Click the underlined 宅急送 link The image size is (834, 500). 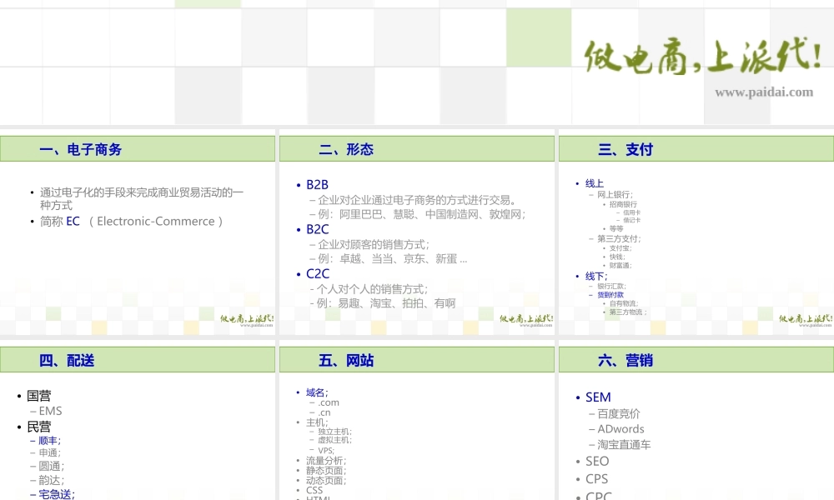click(53, 494)
